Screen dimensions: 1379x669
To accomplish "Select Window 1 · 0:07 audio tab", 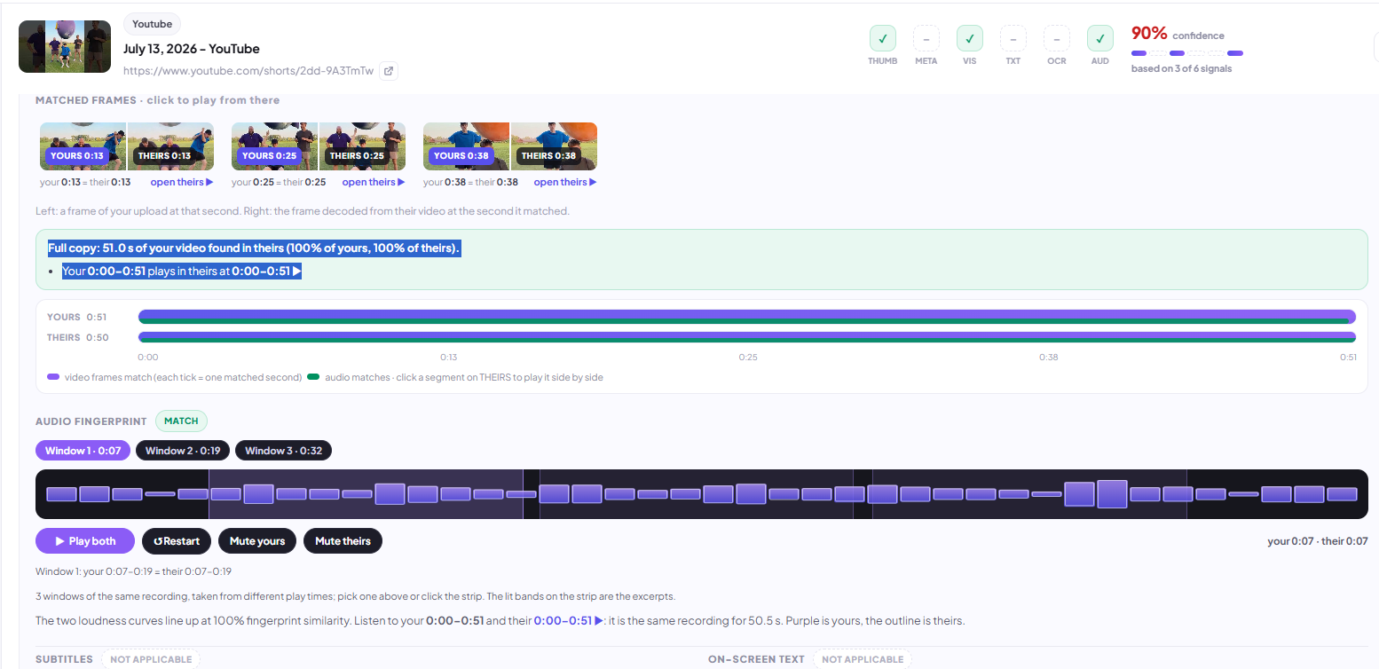I will 83,451.
